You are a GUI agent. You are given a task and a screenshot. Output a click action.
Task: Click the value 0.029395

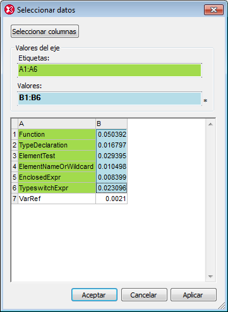pyautogui.click(x=112, y=156)
